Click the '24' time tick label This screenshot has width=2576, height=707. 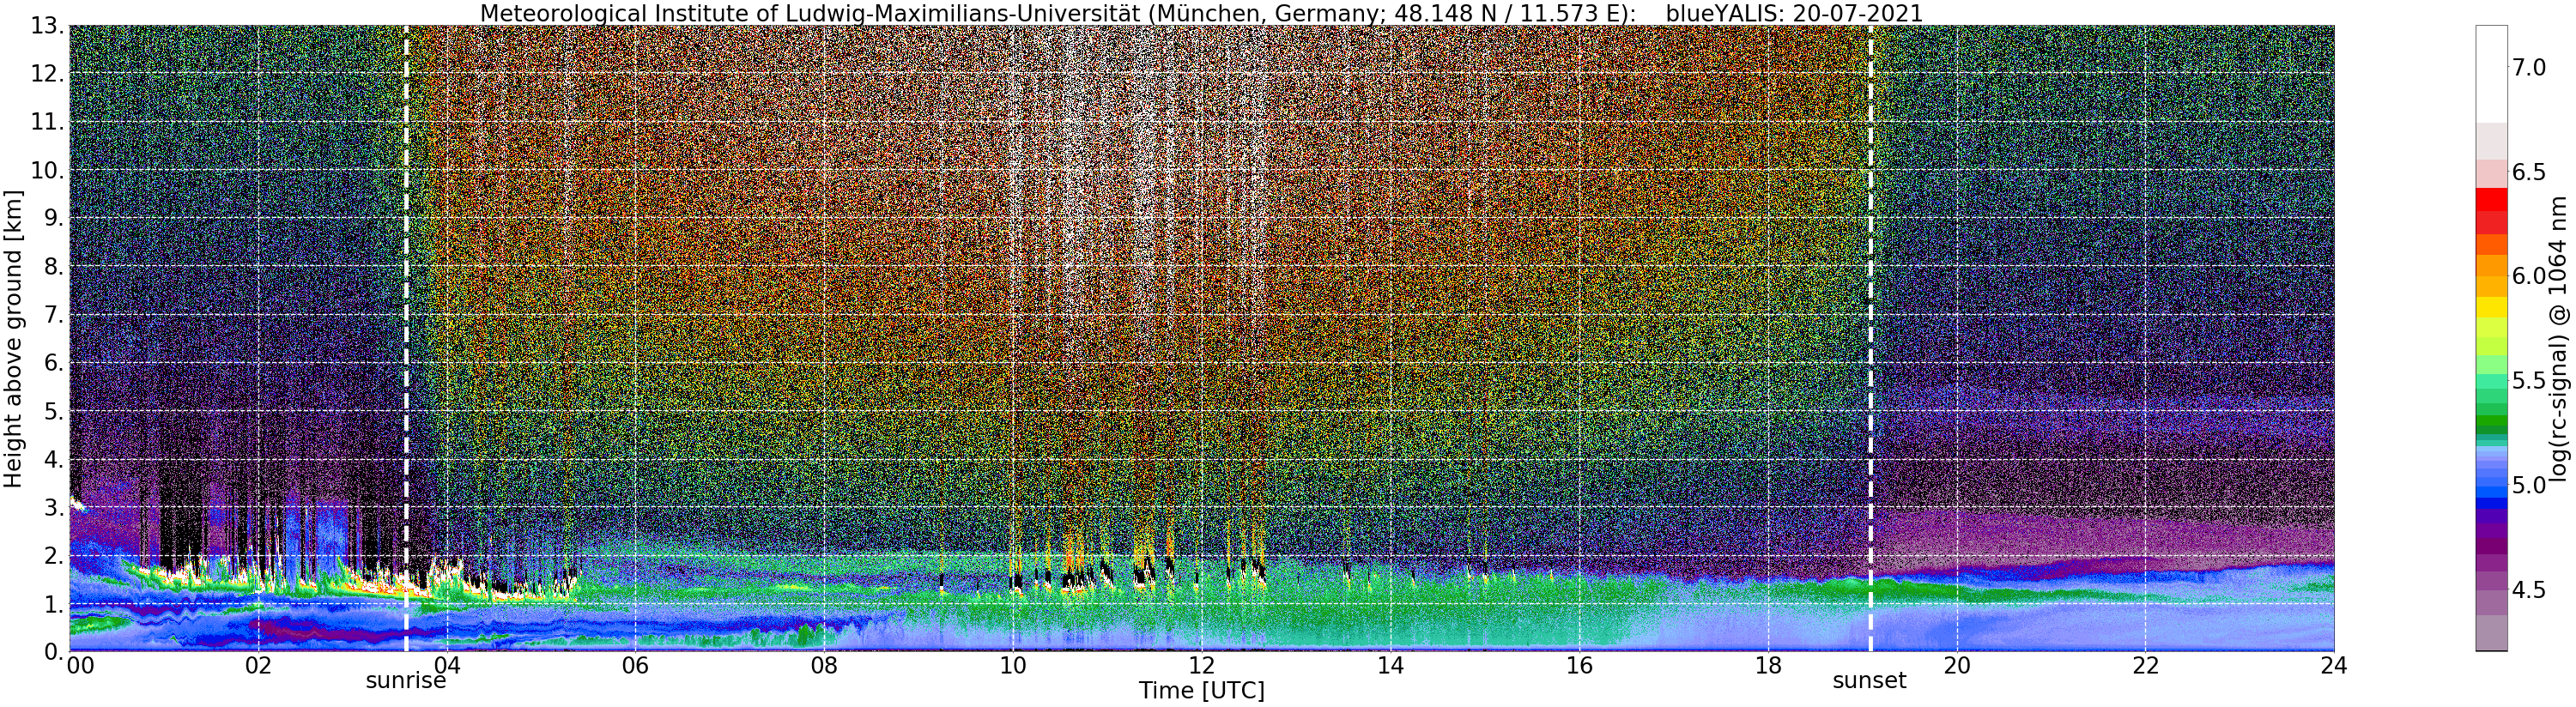(2334, 666)
